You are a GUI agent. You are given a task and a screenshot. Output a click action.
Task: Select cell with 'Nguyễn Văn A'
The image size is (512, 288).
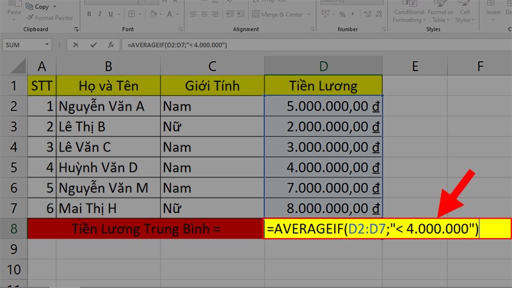108,106
